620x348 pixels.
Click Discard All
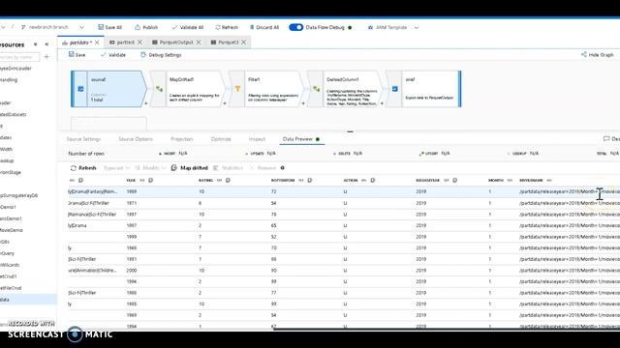[264, 27]
